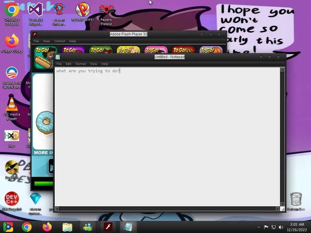Open the Notepad Help menu
Viewport: 311px width, 233px height.
pos(105,64)
